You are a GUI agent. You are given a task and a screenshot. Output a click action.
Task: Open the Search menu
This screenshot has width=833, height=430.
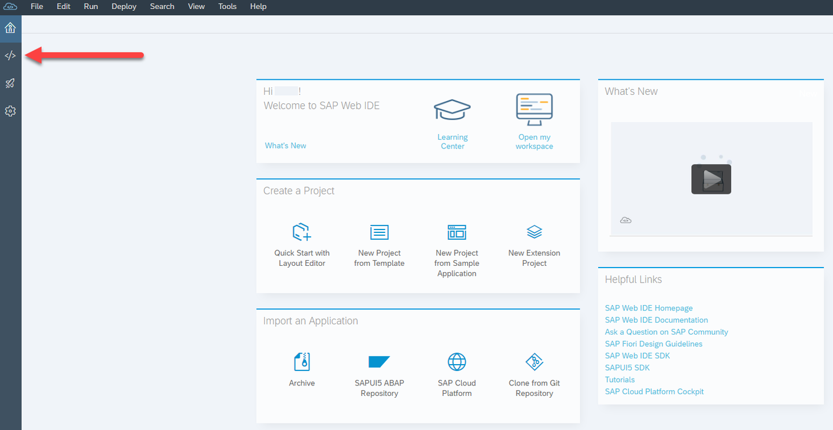tap(162, 6)
